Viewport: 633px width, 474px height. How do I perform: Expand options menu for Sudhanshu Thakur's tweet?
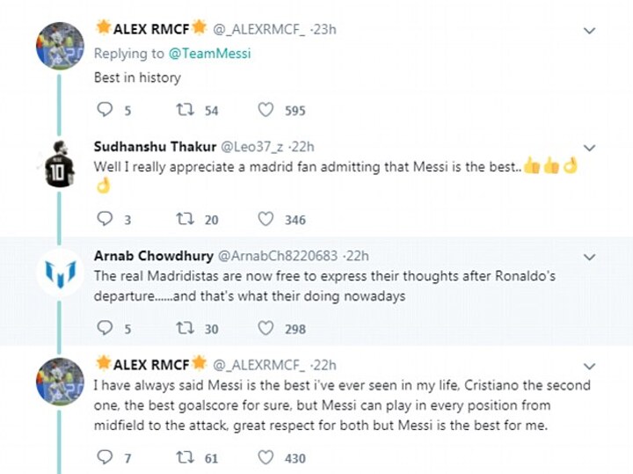(590, 147)
